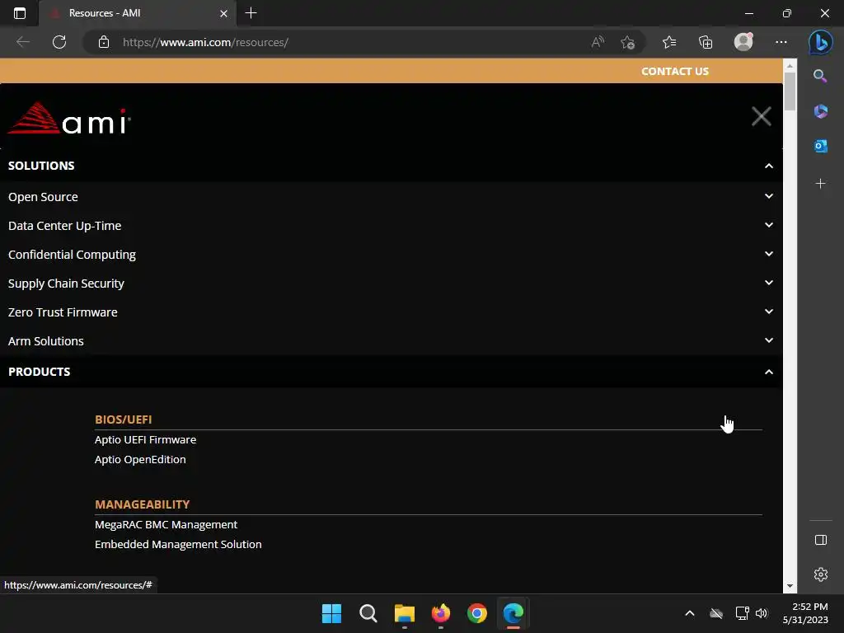Open sidebar settings gear icon
This screenshot has height=633, width=844.
(x=820, y=574)
